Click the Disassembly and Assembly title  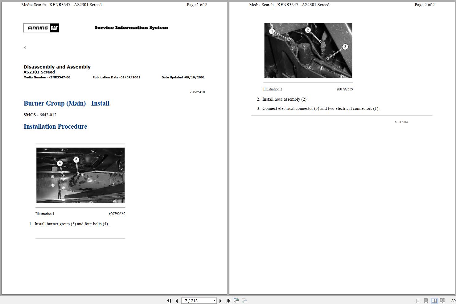(57, 67)
